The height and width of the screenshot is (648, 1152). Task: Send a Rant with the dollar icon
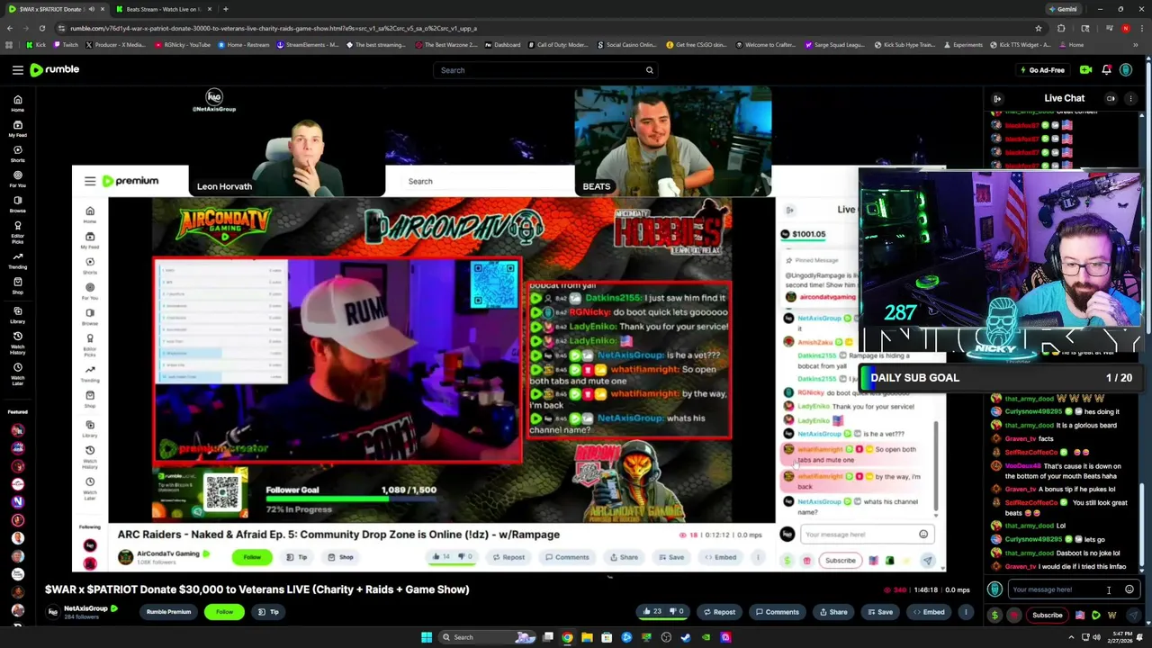[x=994, y=616]
